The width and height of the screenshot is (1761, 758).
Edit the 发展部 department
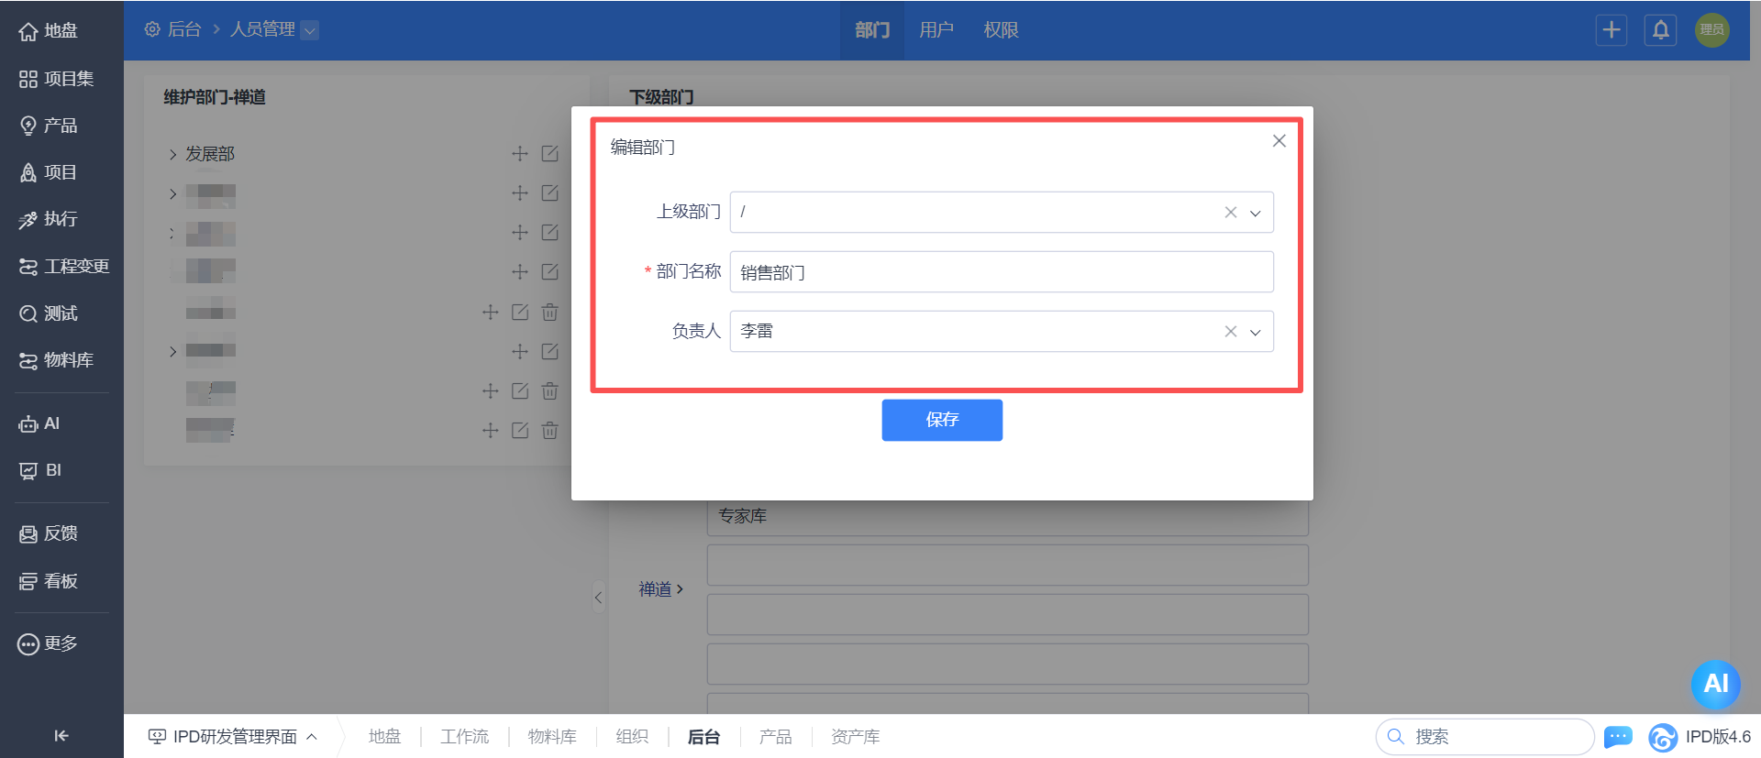coord(549,154)
